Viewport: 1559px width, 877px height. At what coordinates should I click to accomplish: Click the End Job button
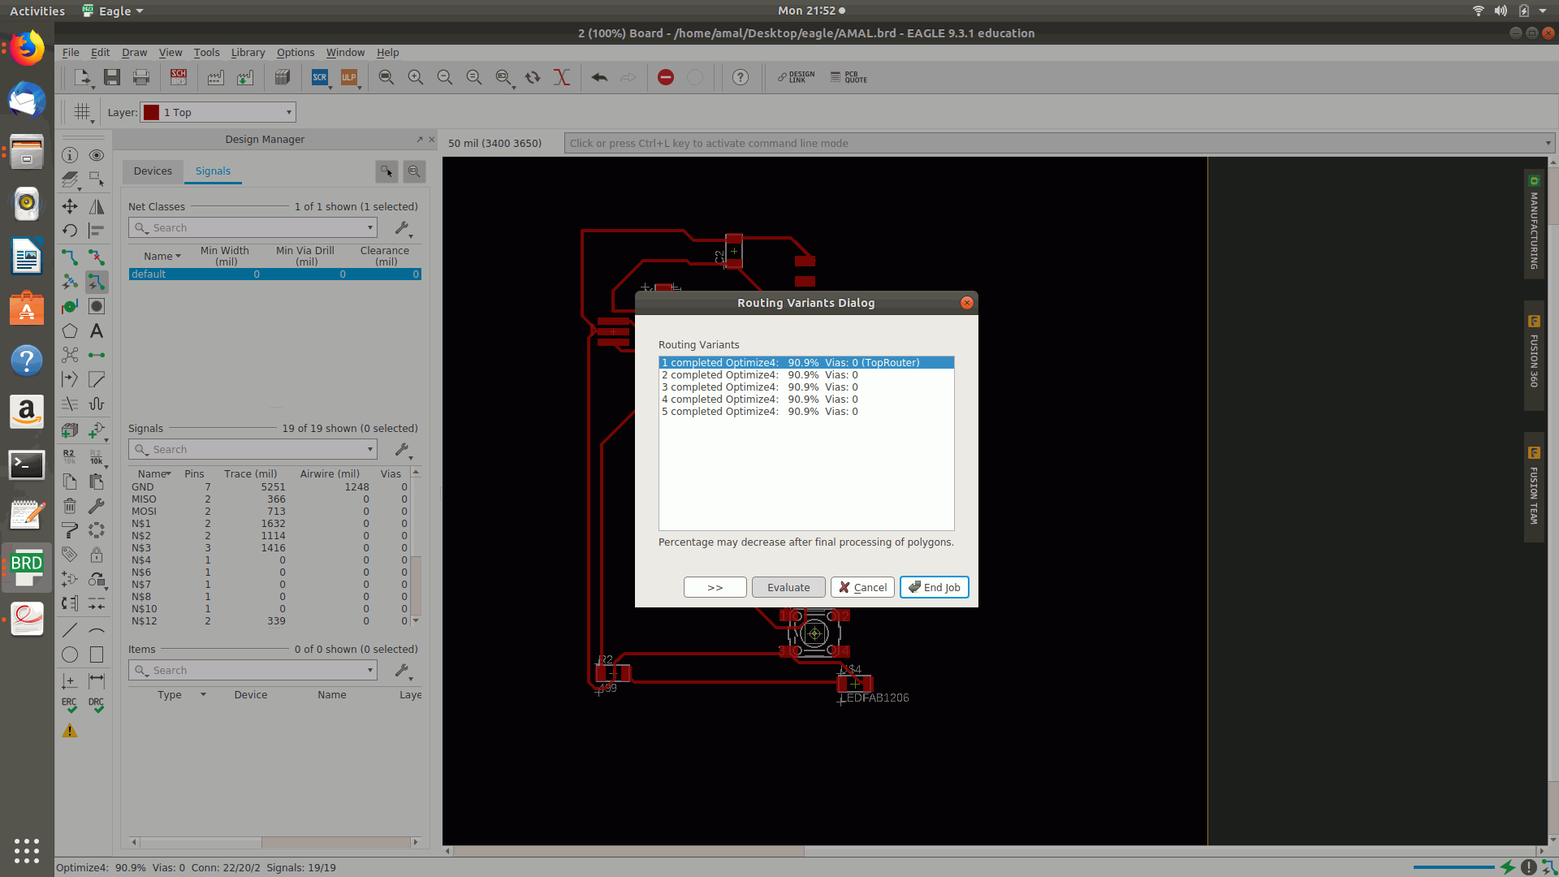coord(934,587)
